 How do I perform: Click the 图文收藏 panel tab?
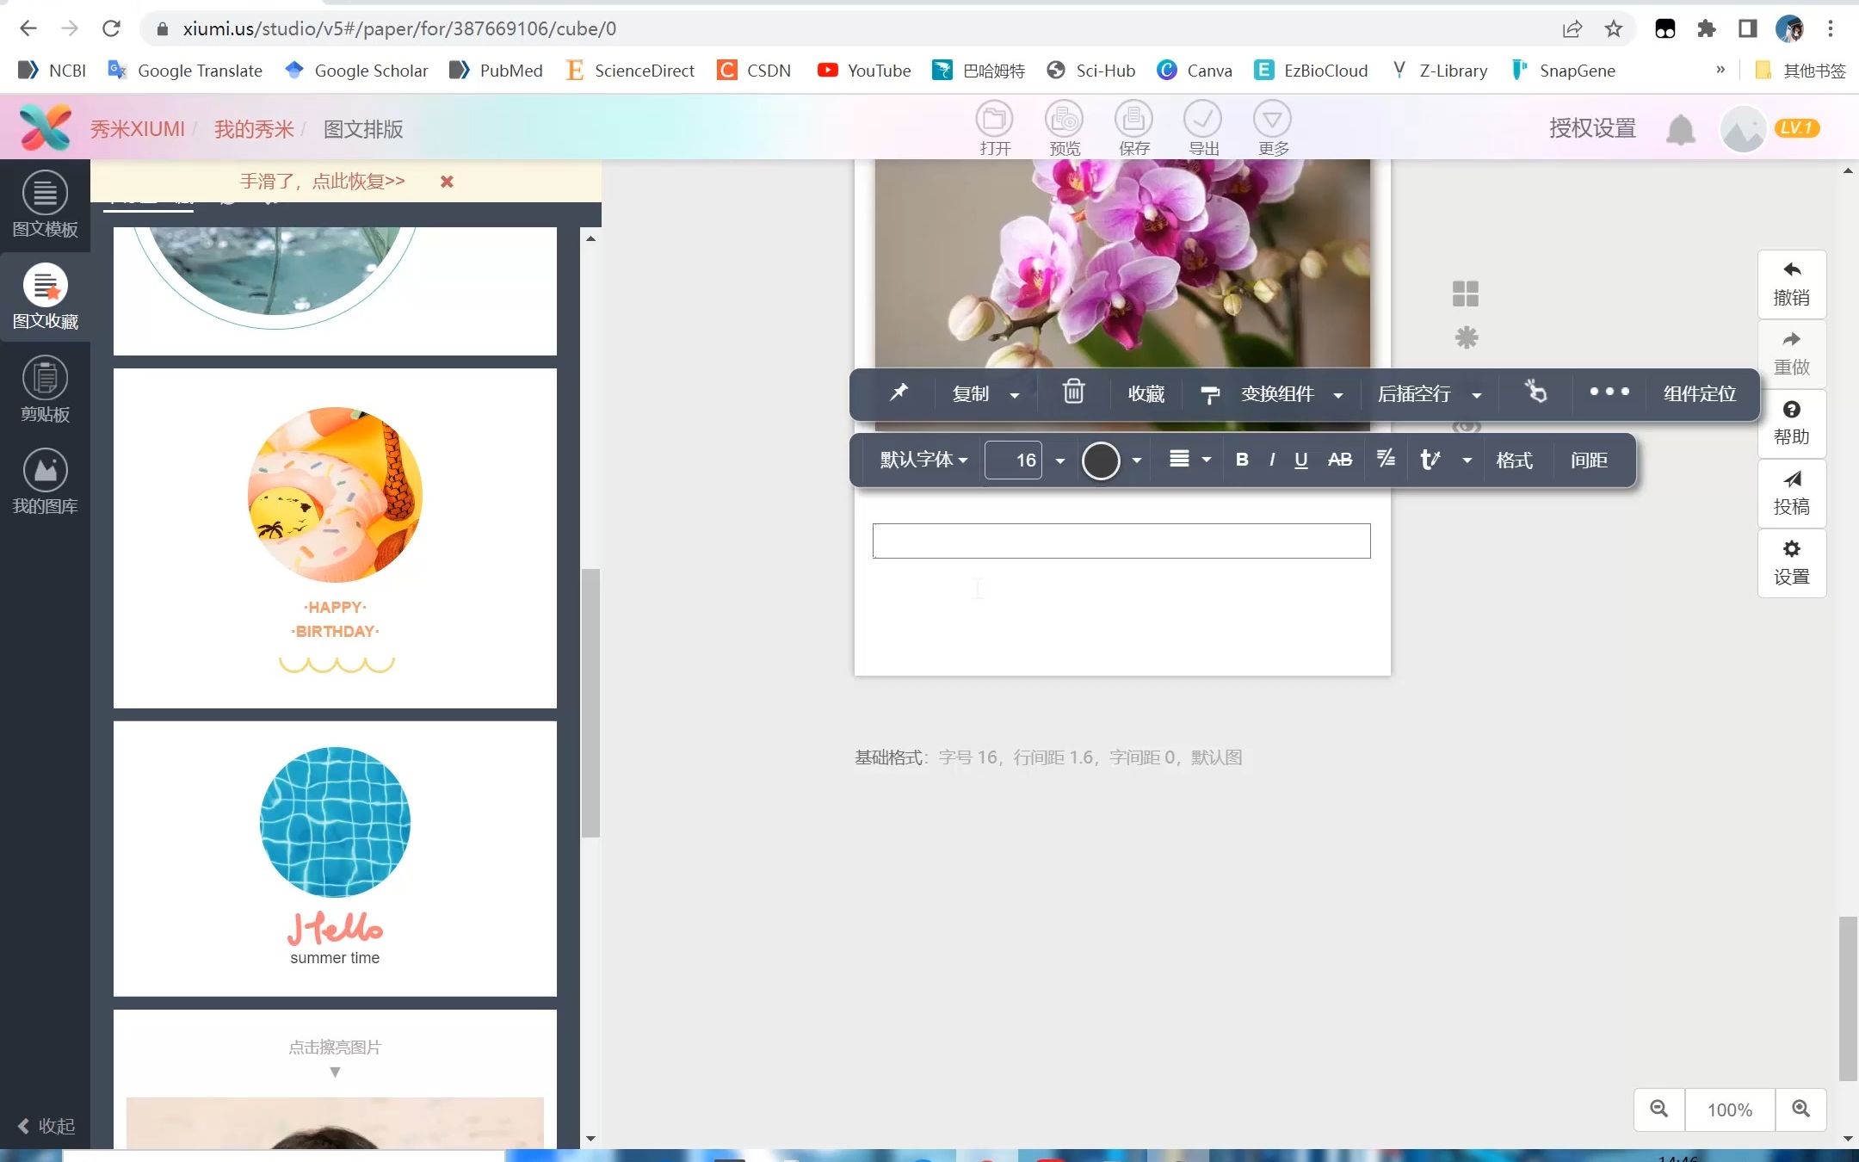44,294
